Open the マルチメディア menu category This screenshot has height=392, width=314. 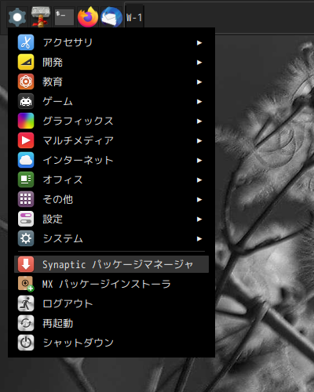111,140
